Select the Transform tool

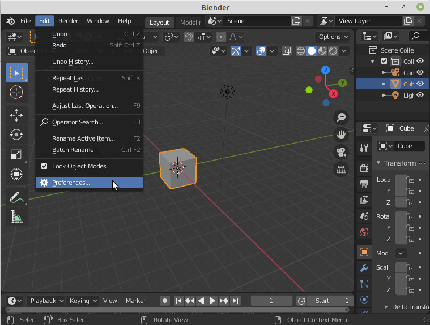[x=16, y=174]
